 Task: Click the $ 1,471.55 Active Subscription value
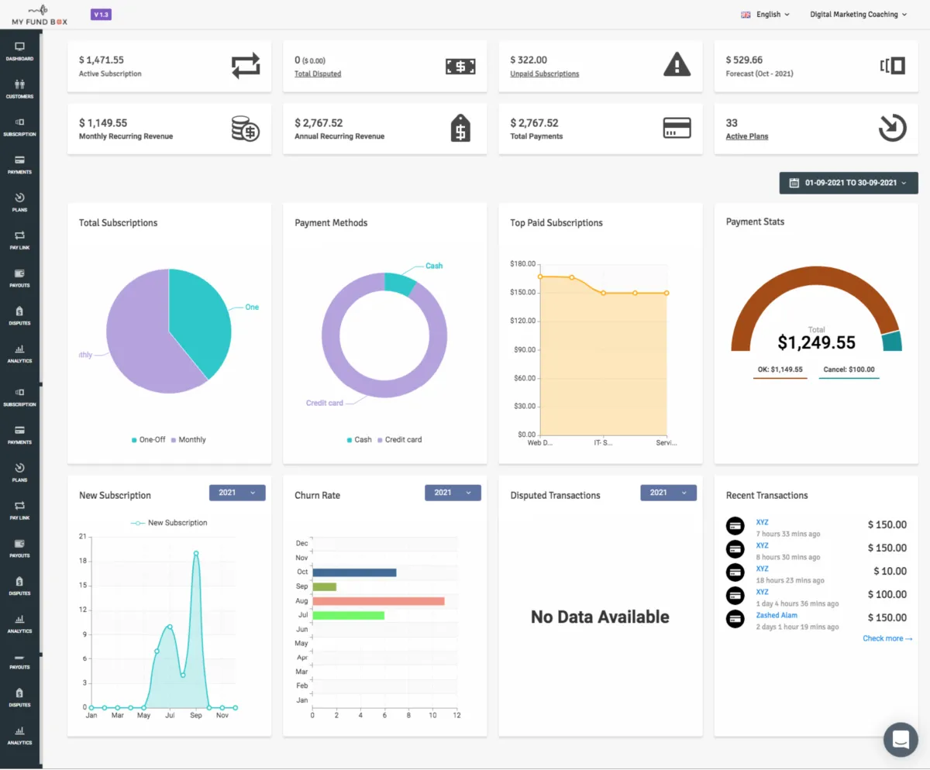102,60
